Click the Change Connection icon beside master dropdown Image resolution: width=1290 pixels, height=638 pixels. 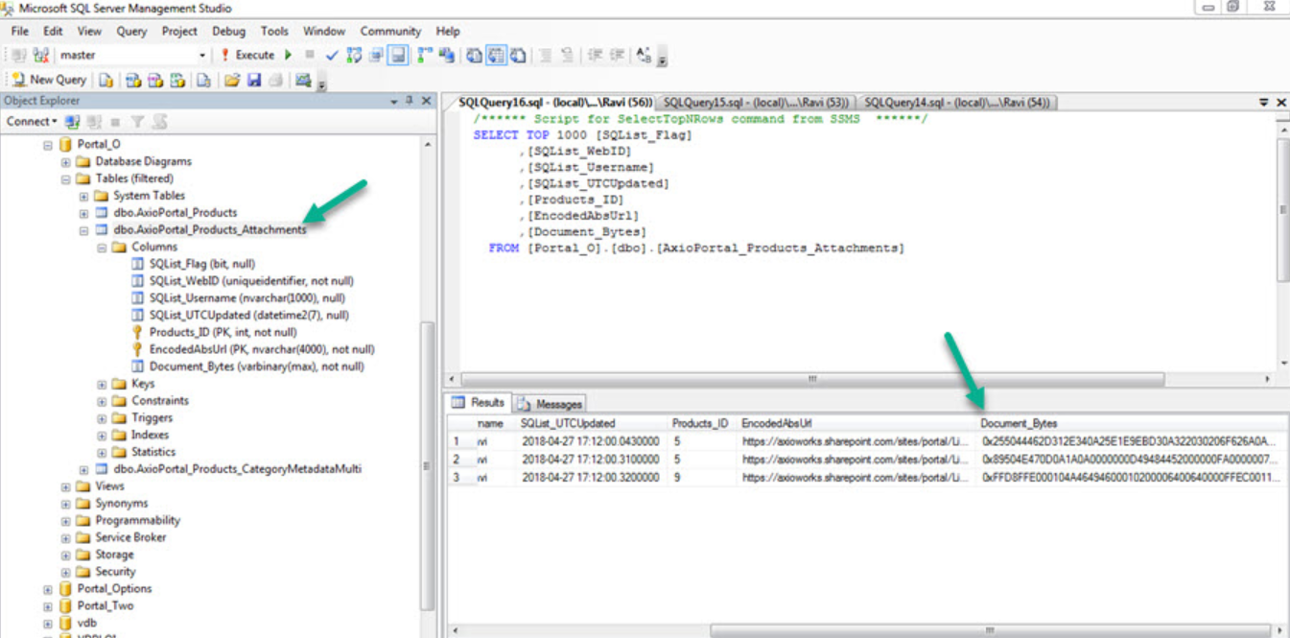click(40, 56)
